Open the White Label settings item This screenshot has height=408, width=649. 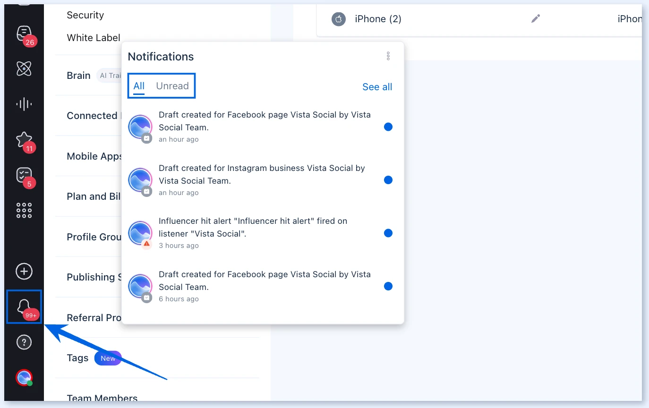[94, 38]
